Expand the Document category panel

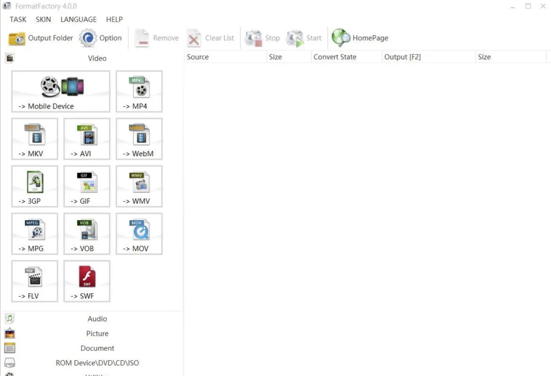pyautogui.click(x=97, y=348)
